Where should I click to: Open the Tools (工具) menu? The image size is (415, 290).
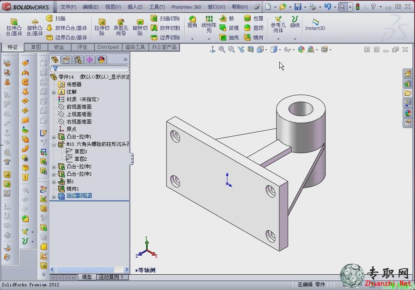(x=157, y=7)
